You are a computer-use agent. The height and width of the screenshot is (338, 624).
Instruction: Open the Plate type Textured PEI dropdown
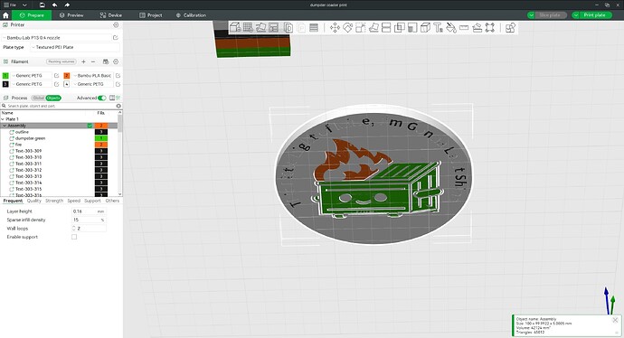75,47
